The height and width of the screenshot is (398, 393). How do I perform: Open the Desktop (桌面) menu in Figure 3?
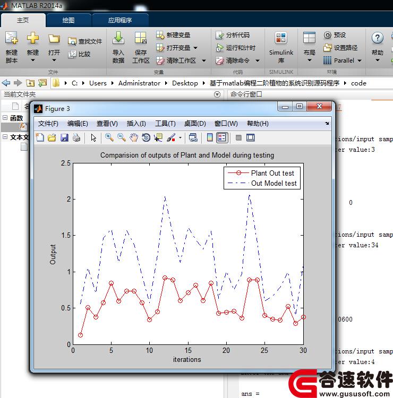(x=195, y=124)
